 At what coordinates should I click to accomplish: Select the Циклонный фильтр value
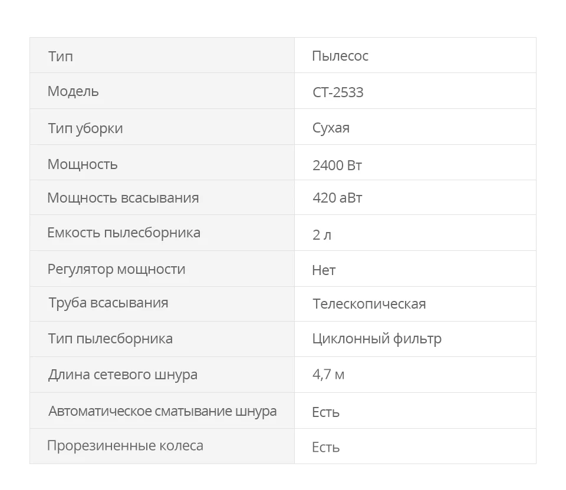[x=377, y=339]
